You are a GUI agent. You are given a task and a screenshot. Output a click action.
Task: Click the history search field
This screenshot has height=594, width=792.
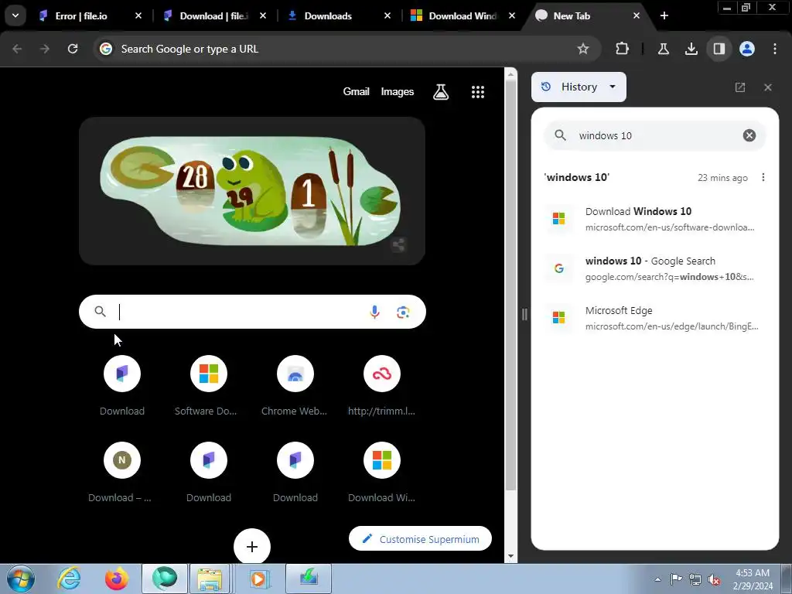(654, 135)
